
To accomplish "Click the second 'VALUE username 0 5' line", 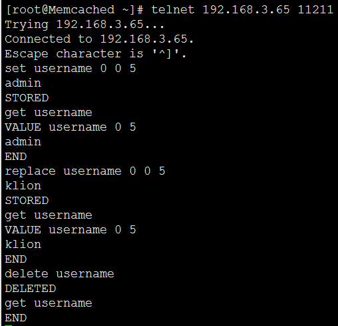I will 71,230.
